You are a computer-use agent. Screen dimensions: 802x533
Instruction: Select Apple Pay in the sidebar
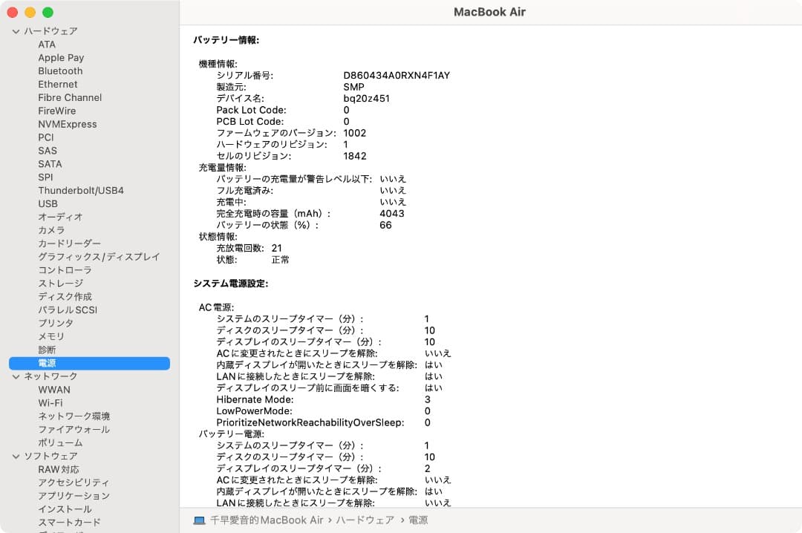click(61, 58)
